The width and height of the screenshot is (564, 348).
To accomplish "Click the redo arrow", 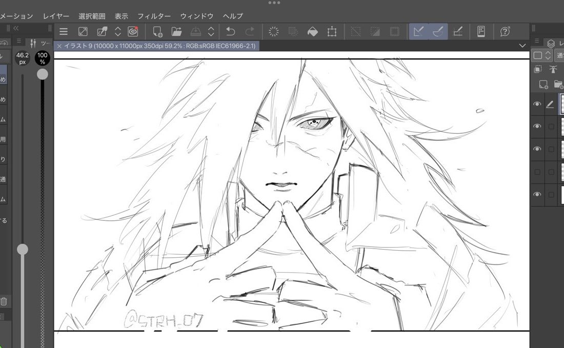I will point(250,32).
